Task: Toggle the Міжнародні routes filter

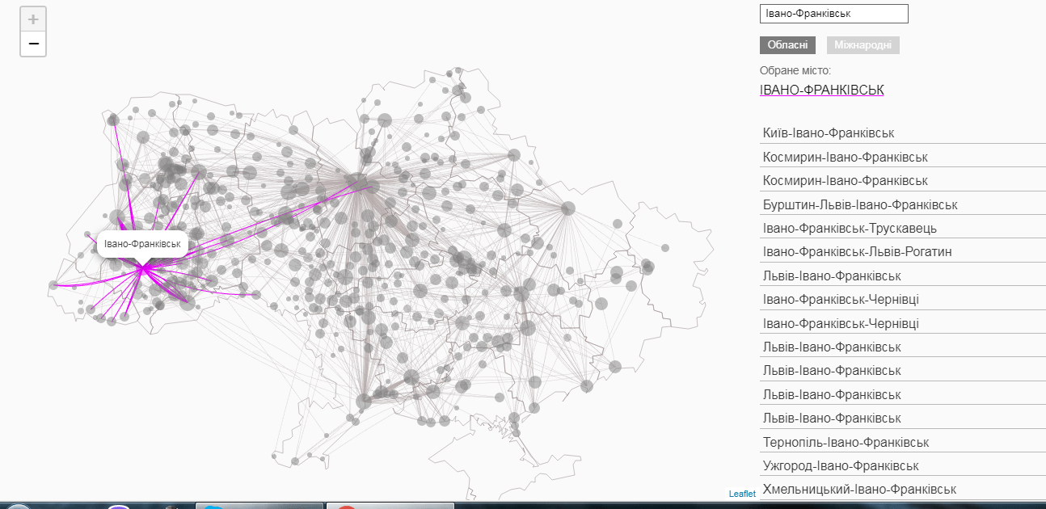Action: pos(863,45)
